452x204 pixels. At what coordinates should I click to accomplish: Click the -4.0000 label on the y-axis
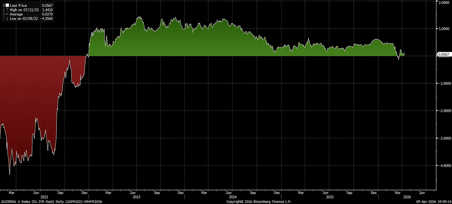[x=443, y=165]
